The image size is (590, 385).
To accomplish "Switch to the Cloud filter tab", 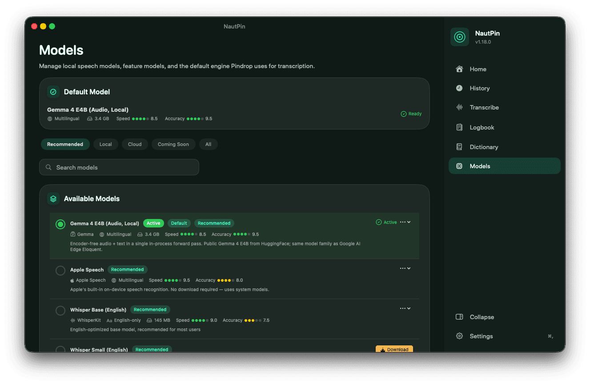I will point(135,144).
